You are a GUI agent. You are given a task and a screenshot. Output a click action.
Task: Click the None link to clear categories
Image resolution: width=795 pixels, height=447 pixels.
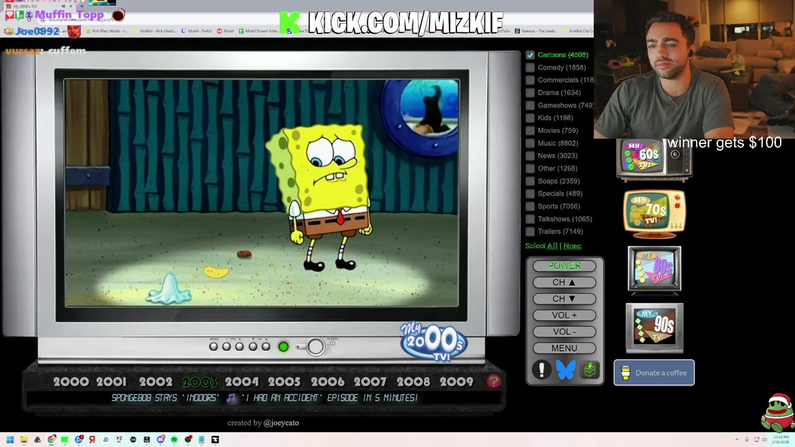[x=572, y=246]
